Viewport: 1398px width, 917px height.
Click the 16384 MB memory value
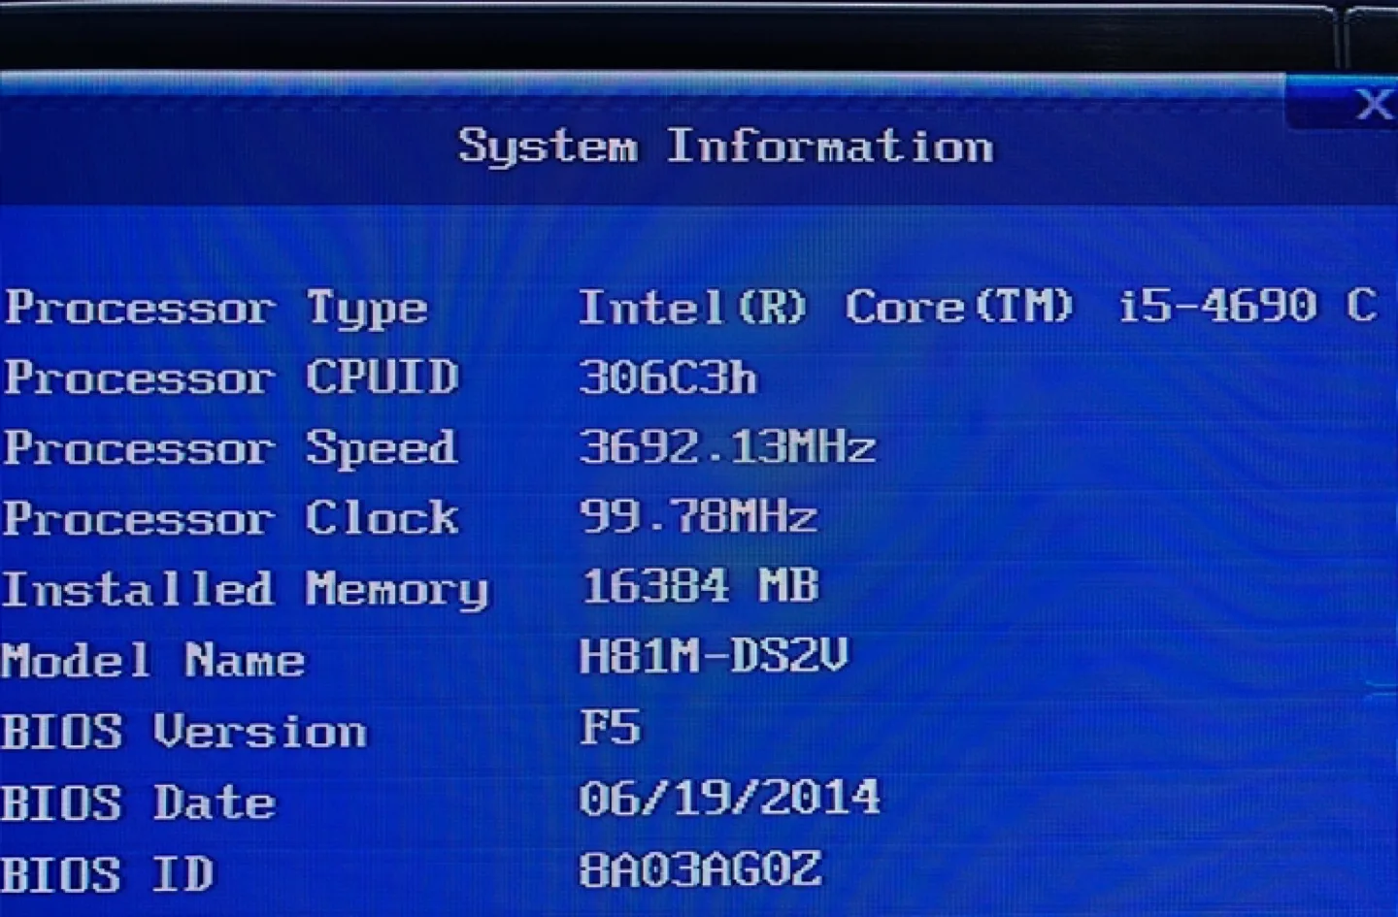[x=700, y=586]
